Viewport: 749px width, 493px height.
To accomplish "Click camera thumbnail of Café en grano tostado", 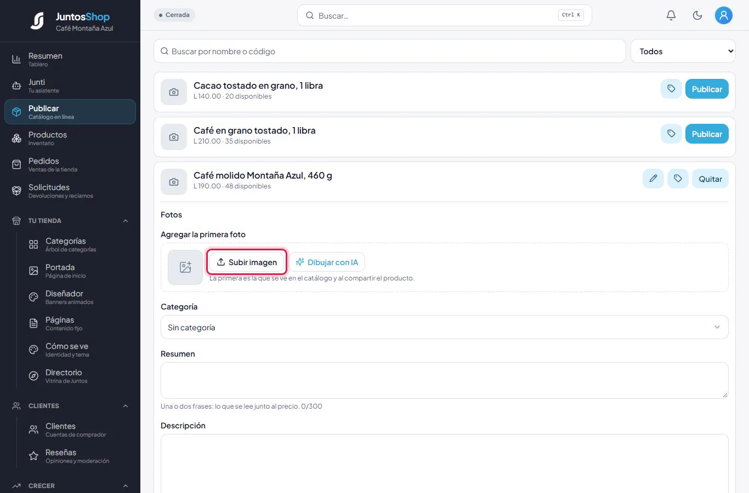I will 174,137.
